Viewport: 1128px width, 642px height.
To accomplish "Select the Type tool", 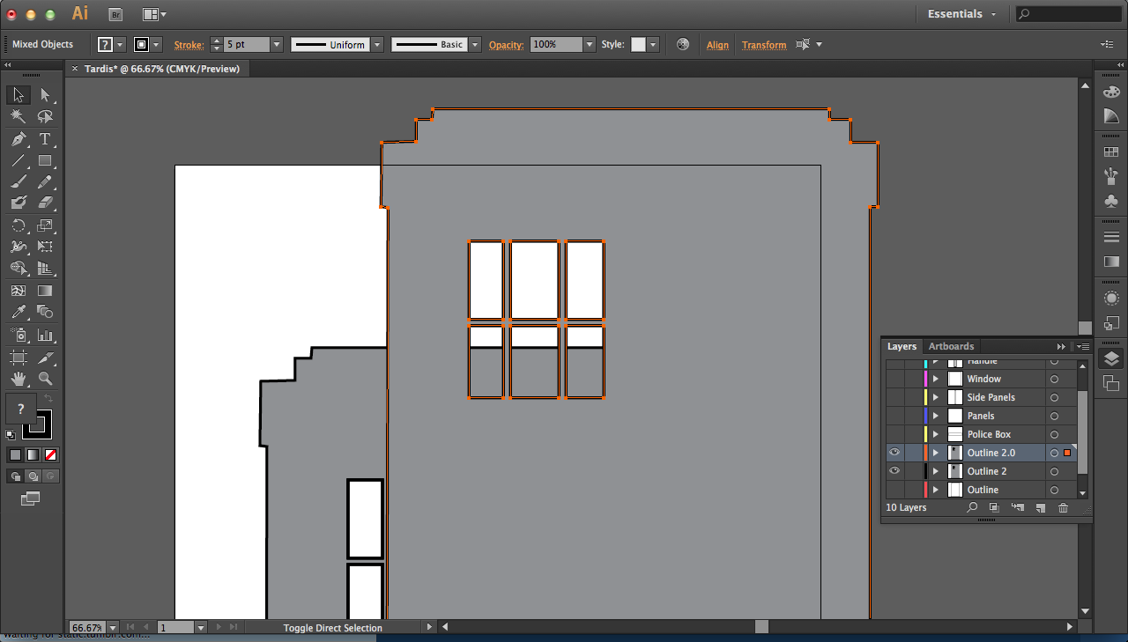I will 45,139.
